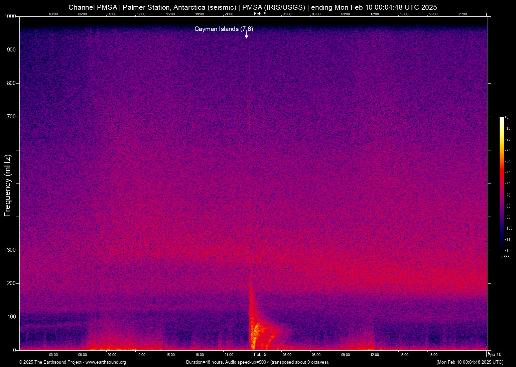Viewport: 516px width, 367px height.
Task: Click the dBFS label under the color scale
Action: 505,257
